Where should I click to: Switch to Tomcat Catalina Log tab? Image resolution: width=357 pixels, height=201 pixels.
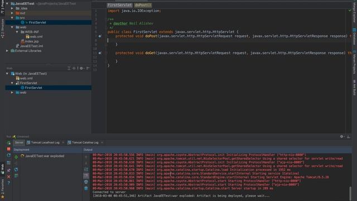[83, 142]
